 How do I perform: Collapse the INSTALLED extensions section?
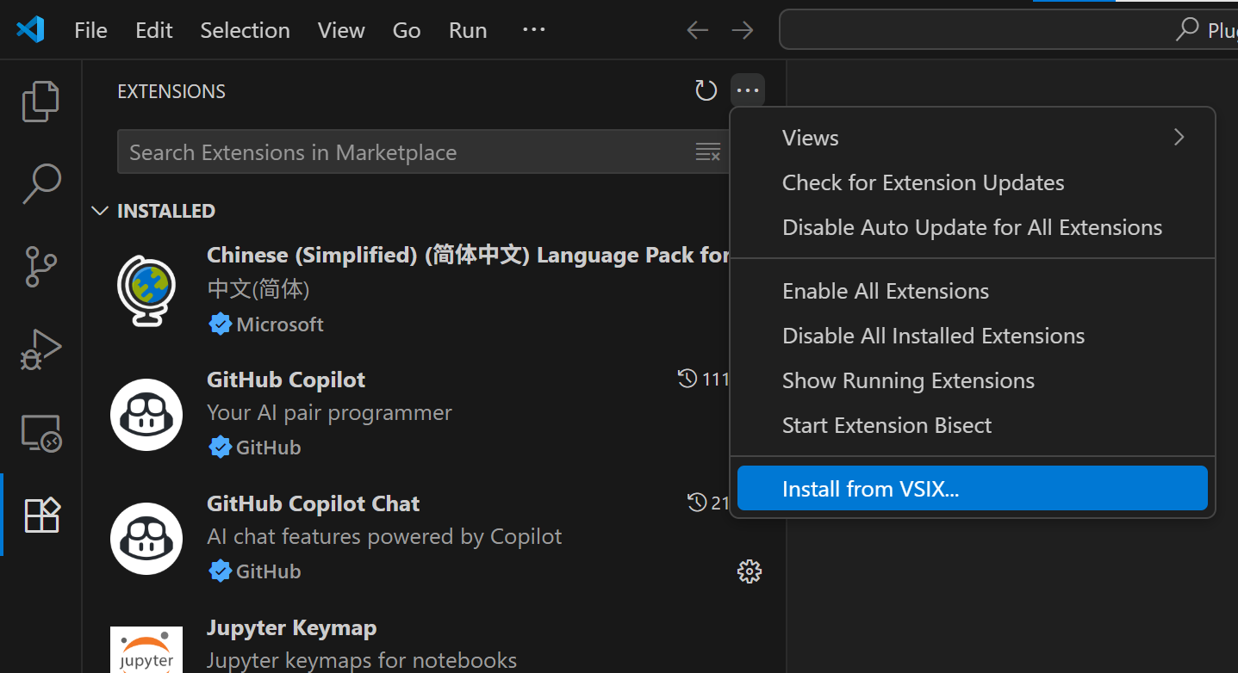pyautogui.click(x=101, y=211)
